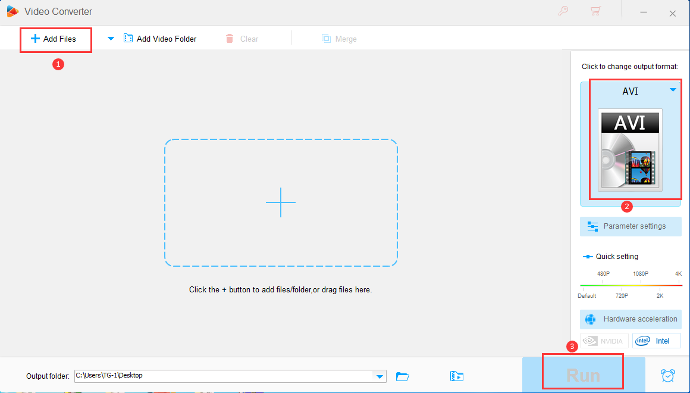The width and height of the screenshot is (690, 393).
Task: Click the Add Files toolbar item
Action: (54, 39)
